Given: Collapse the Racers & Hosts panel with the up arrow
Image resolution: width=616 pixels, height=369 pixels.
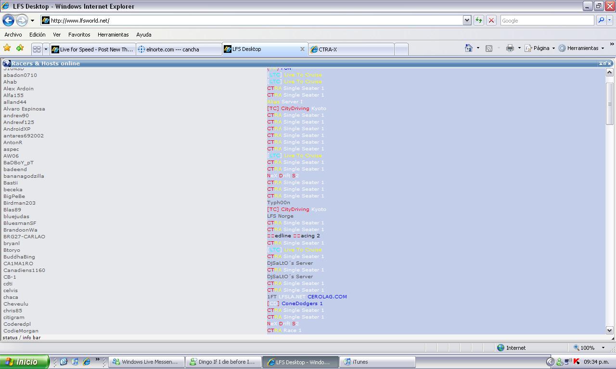Looking at the screenshot, I should [x=601, y=63].
